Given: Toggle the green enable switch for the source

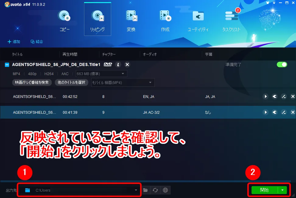Looking at the screenshot, I should click(x=282, y=64).
